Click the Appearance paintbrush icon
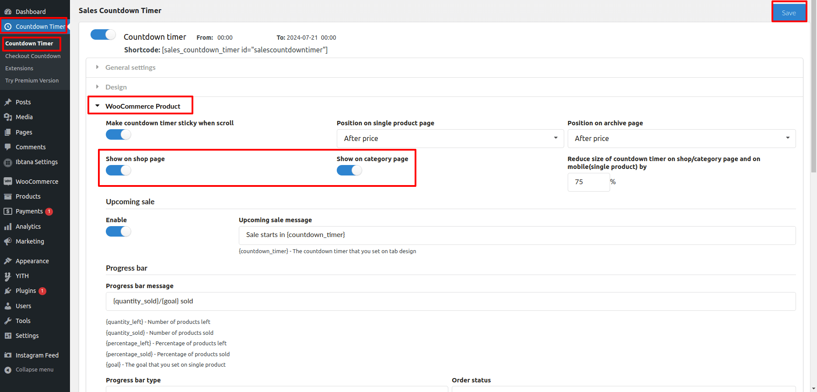817x392 pixels. [x=8, y=261]
